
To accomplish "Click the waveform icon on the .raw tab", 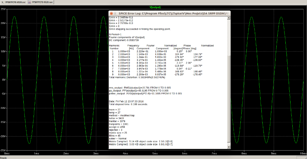I will tap(30, 2).
